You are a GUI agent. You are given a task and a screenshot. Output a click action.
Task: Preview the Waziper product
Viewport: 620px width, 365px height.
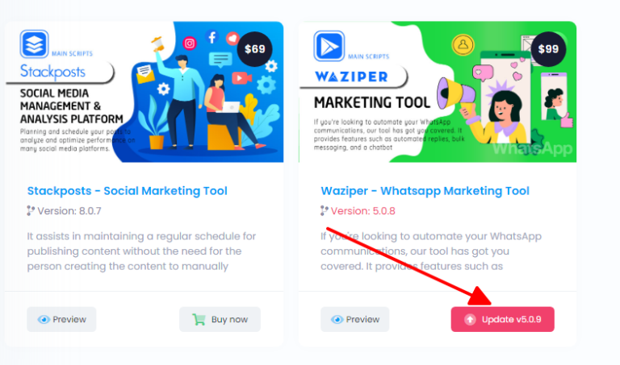354,319
